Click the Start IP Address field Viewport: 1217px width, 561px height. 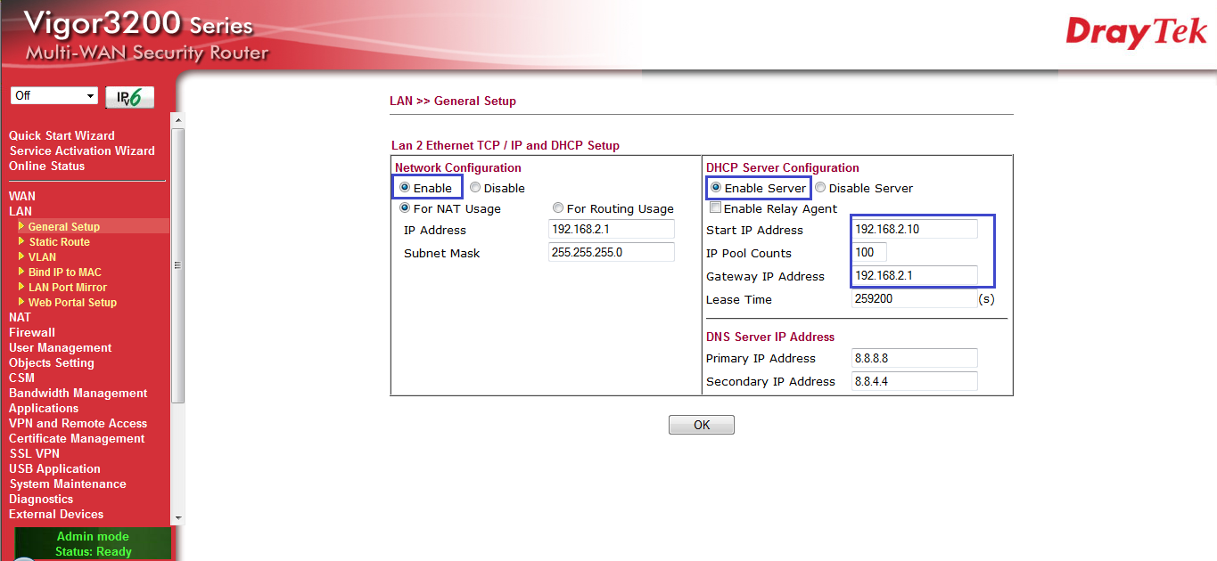pyautogui.click(x=915, y=230)
